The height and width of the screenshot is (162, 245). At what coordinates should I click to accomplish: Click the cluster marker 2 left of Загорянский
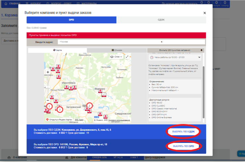60,110
